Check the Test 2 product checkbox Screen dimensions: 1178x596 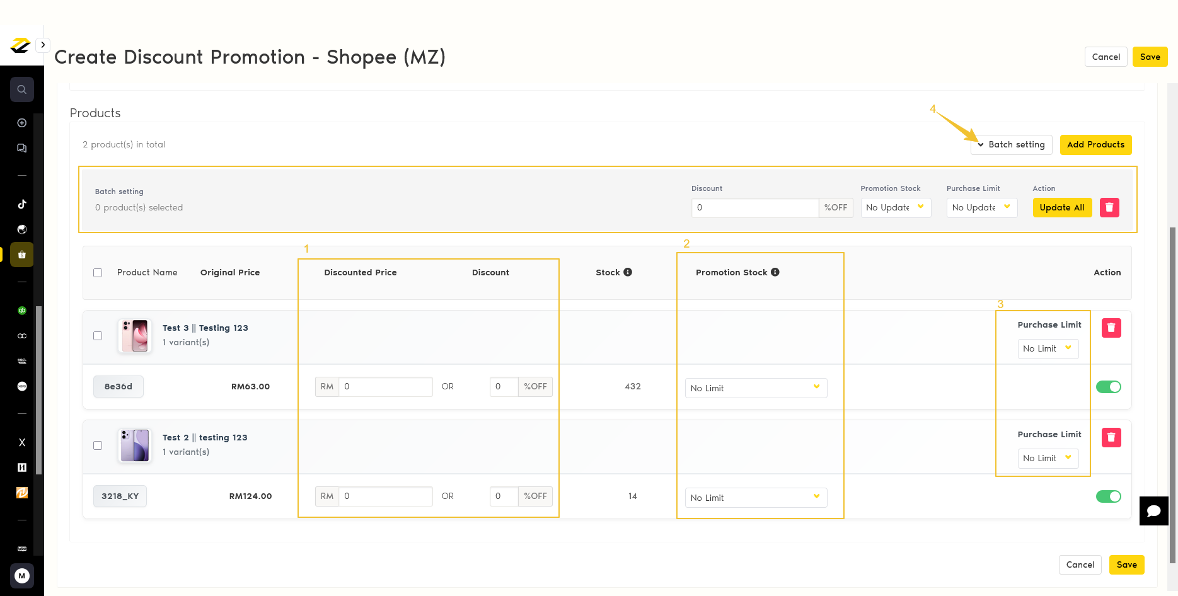(98, 445)
